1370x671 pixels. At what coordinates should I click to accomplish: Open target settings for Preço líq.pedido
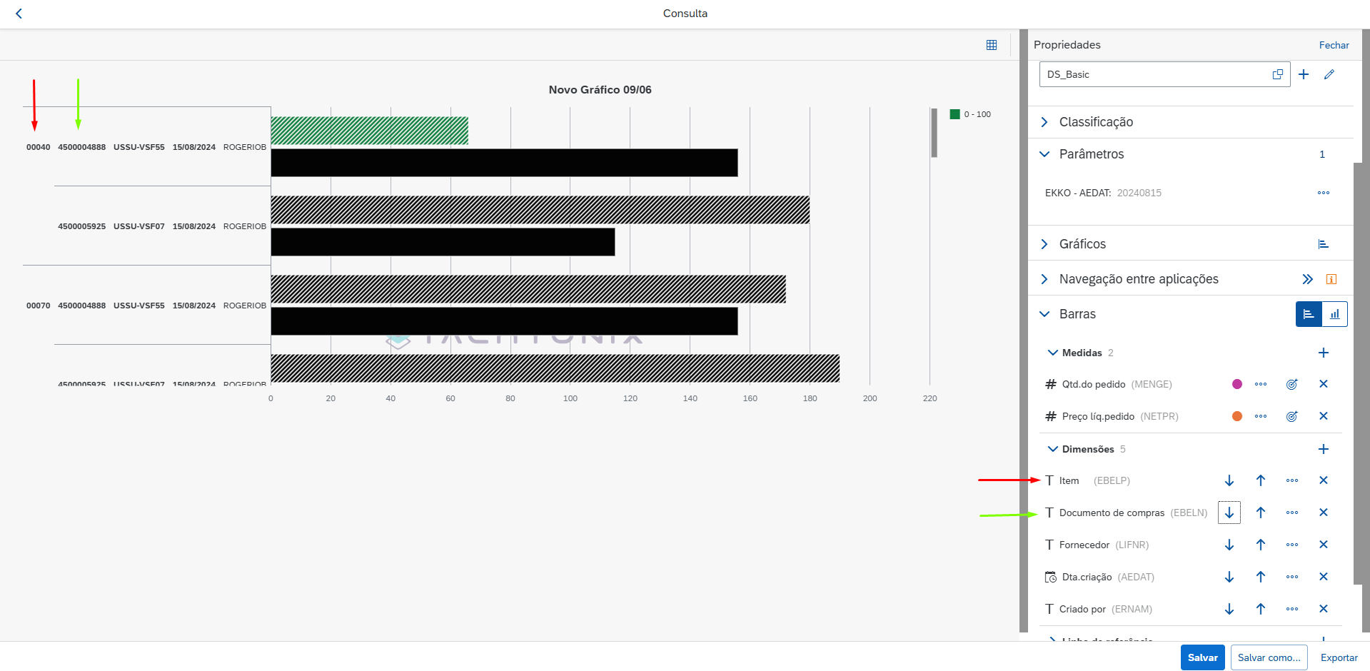pyautogui.click(x=1291, y=416)
